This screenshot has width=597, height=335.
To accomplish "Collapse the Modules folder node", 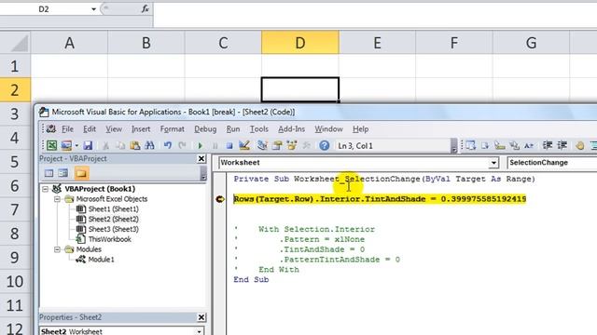I will tap(57, 249).
